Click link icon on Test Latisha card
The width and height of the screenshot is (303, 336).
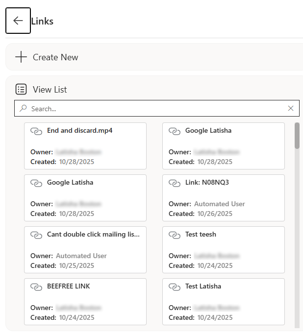click(175, 287)
